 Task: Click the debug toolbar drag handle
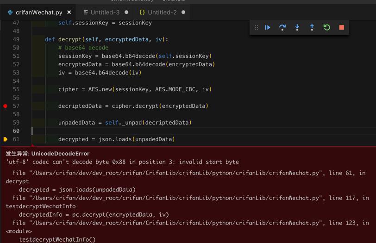point(256,28)
